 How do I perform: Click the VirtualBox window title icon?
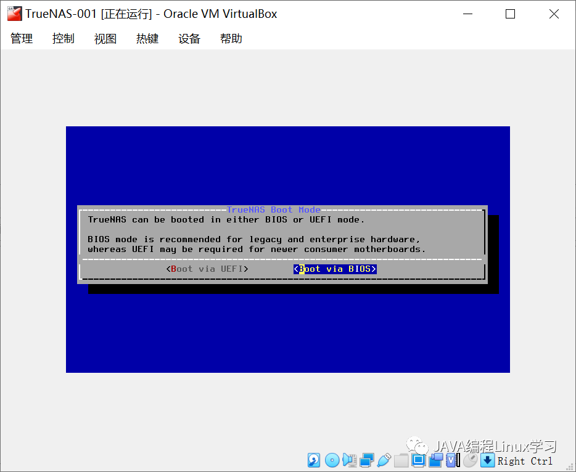coord(14,14)
